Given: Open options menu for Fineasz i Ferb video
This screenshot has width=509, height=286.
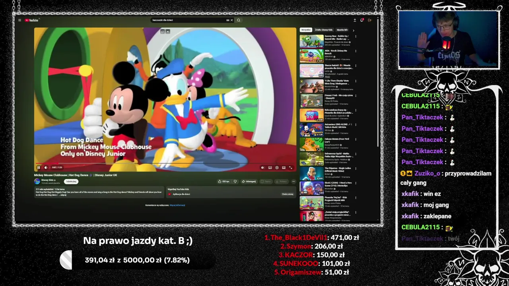Looking at the screenshot, I should (x=356, y=95).
